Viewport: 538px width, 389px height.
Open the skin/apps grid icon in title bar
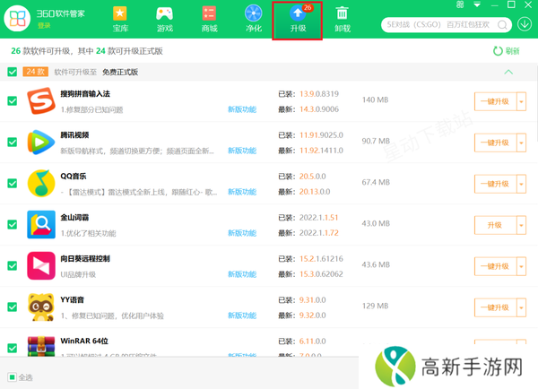pyautogui.click(x=460, y=4)
